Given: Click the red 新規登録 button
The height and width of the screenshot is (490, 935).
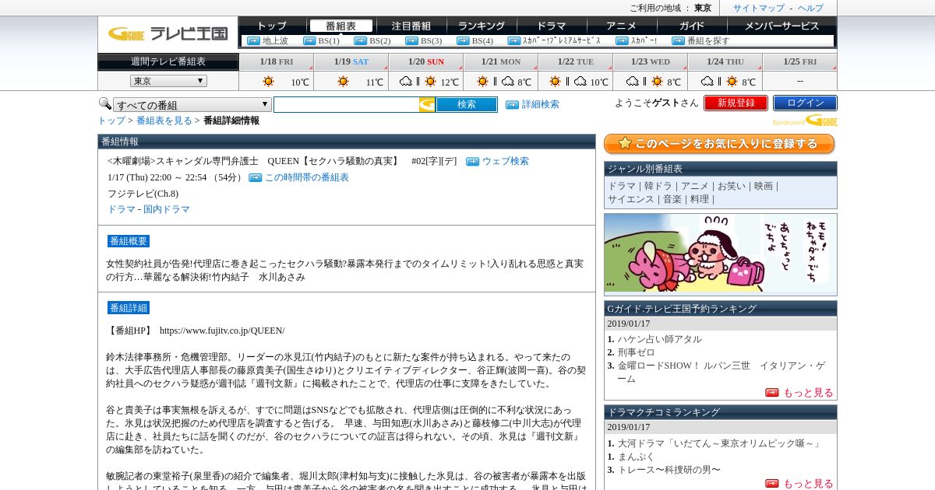Looking at the screenshot, I should (x=736, y=103).
